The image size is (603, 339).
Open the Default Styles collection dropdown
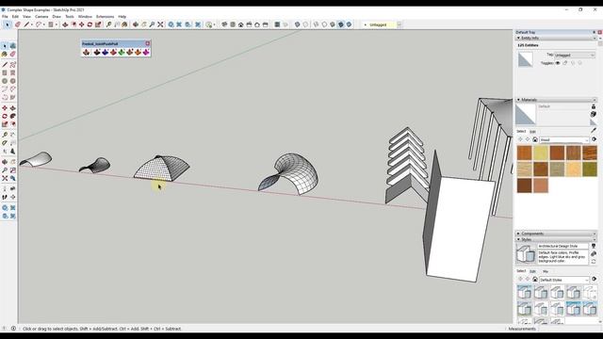click(564, 280)
